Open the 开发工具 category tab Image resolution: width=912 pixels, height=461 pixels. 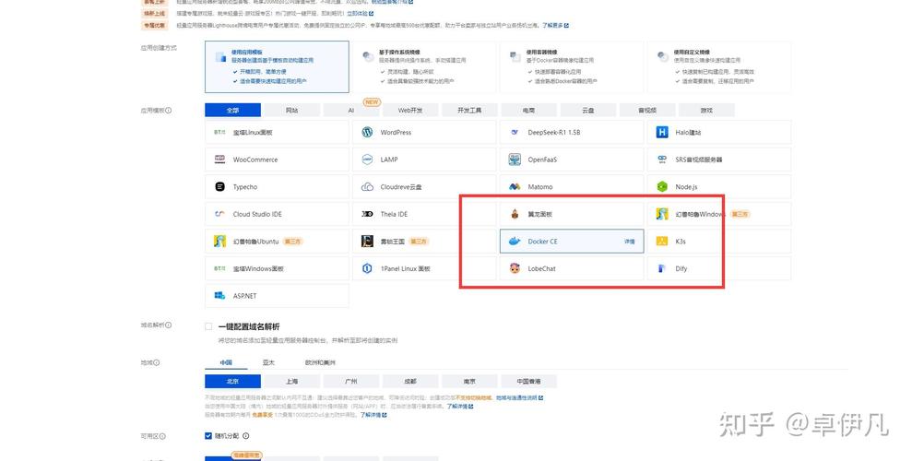470,110
